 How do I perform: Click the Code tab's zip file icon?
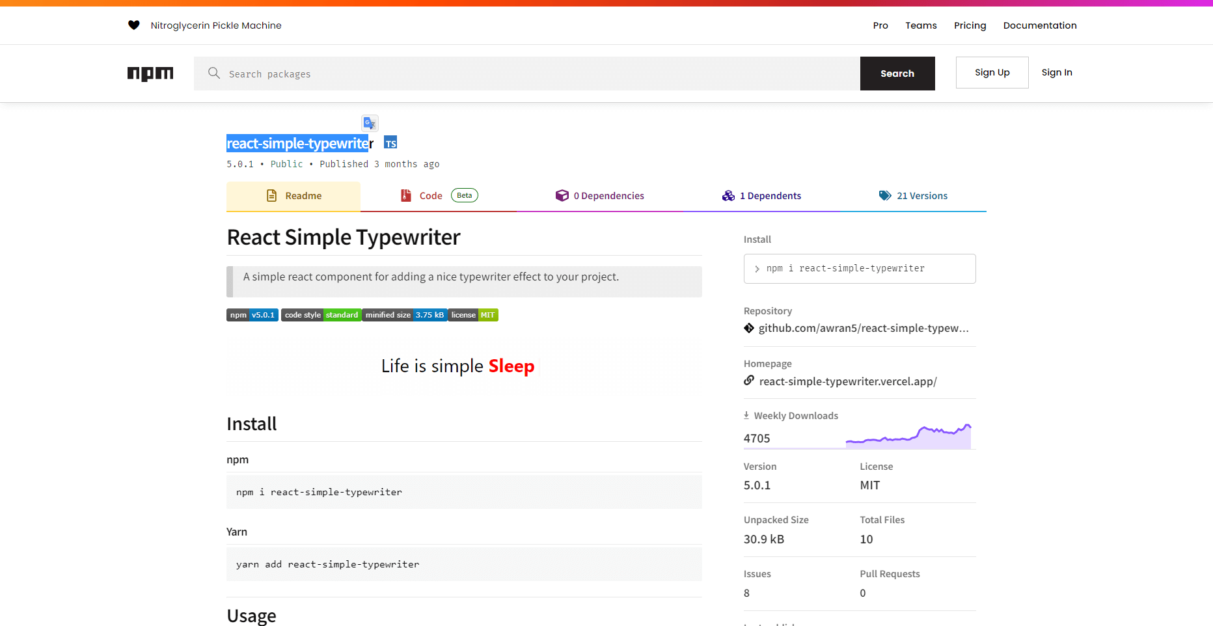pyautogui.click(x=406, y=196)
